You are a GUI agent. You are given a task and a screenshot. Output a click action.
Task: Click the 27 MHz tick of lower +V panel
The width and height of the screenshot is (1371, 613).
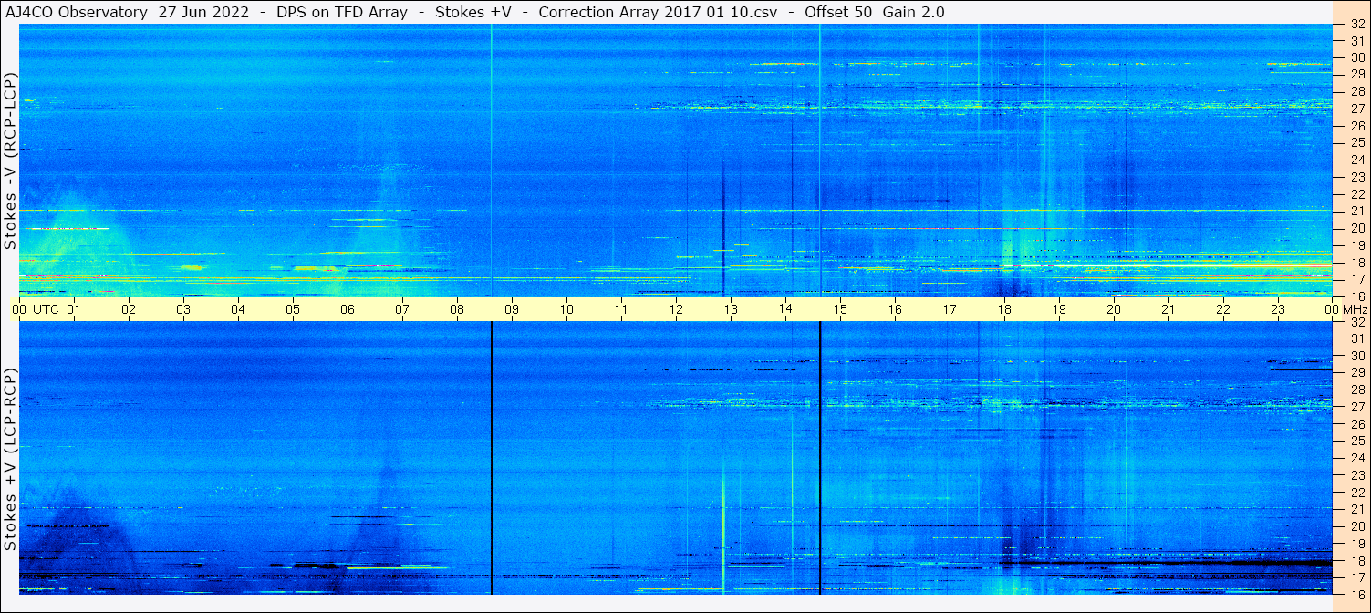tap(1356, 407)
